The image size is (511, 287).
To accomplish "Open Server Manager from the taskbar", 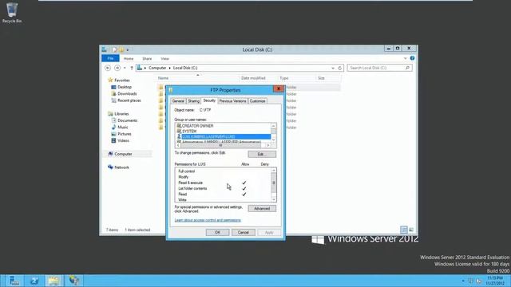I will tap(14, 281).
